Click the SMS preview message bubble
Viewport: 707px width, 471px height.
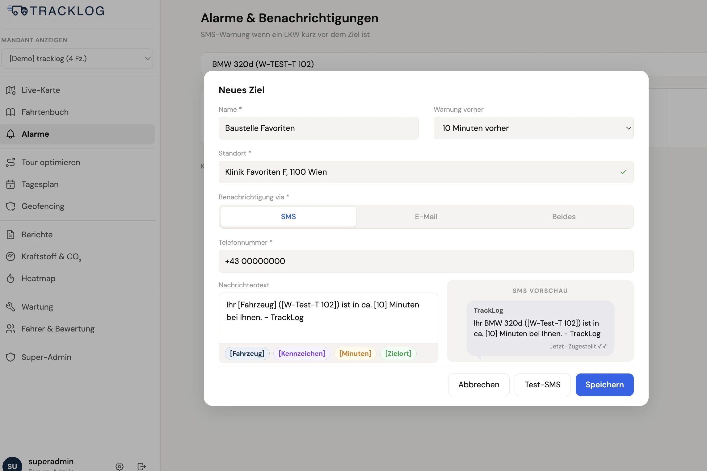pyautogui.click(x=540, y=328)
